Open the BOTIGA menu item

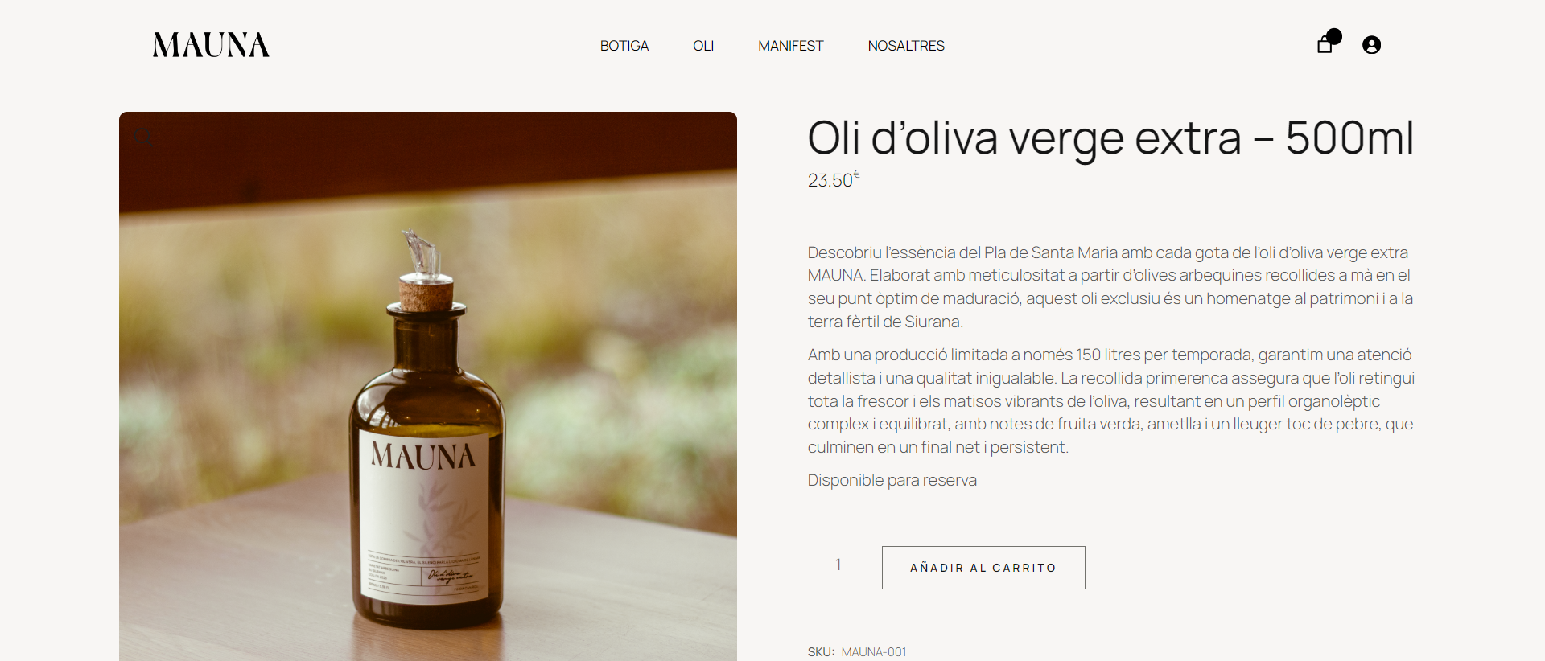[x=624, y=46]
